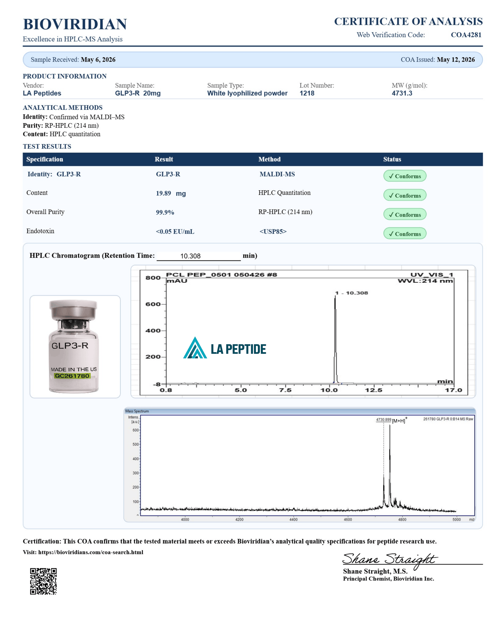This screenshot has width=496, height=642.
Task: Click the Conforms badge in Identity row
Action: point(405,176)
